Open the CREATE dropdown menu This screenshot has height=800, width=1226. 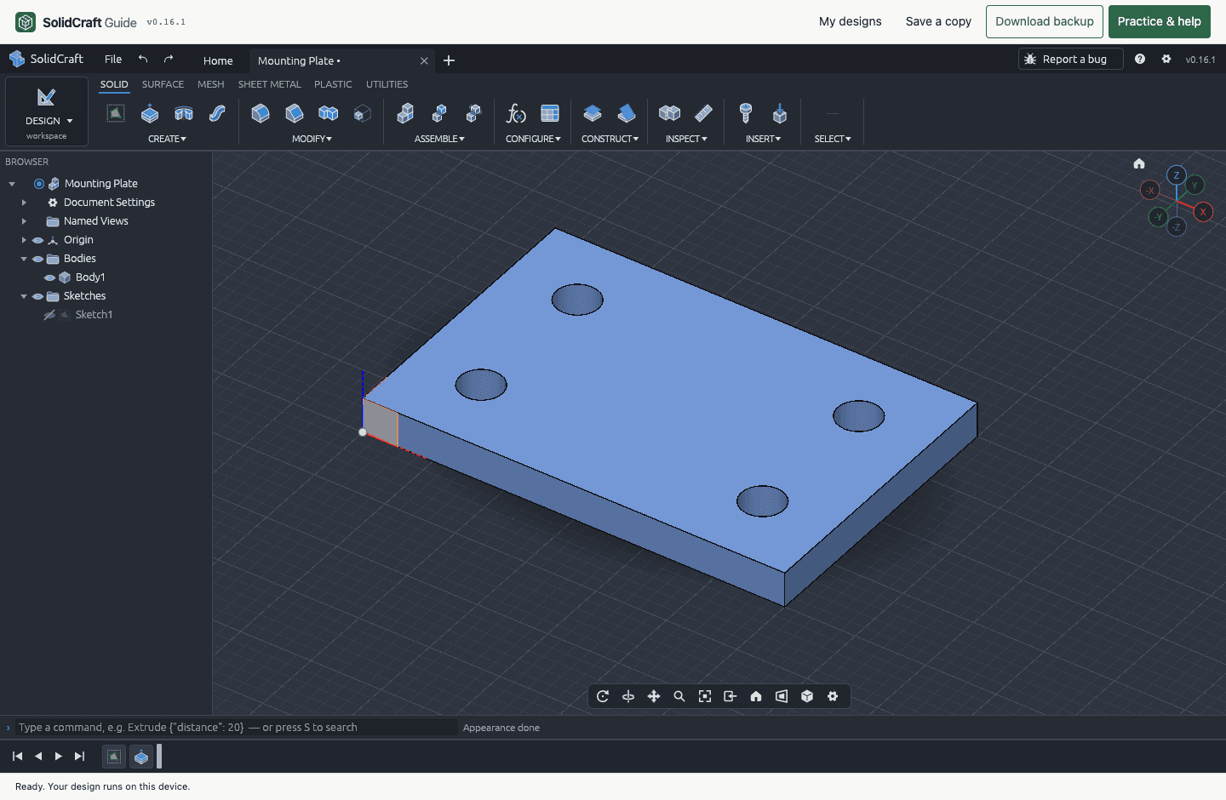coord(167,139)
